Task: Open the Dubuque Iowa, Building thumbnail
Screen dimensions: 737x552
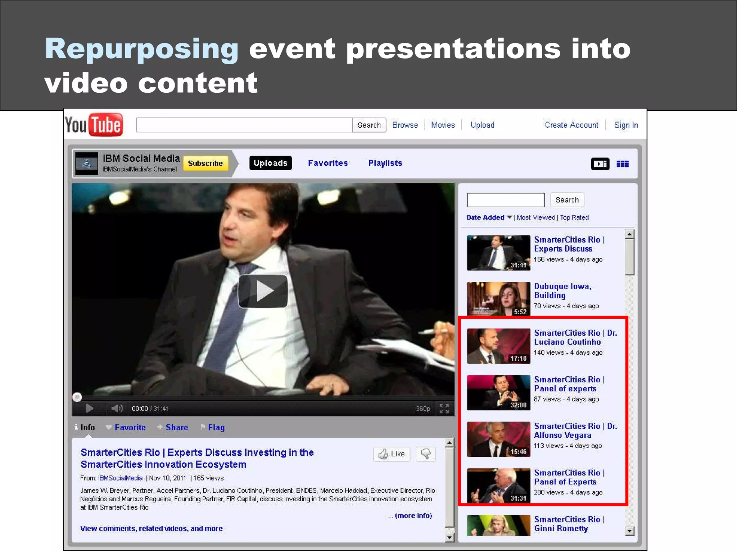Action: 498,299
